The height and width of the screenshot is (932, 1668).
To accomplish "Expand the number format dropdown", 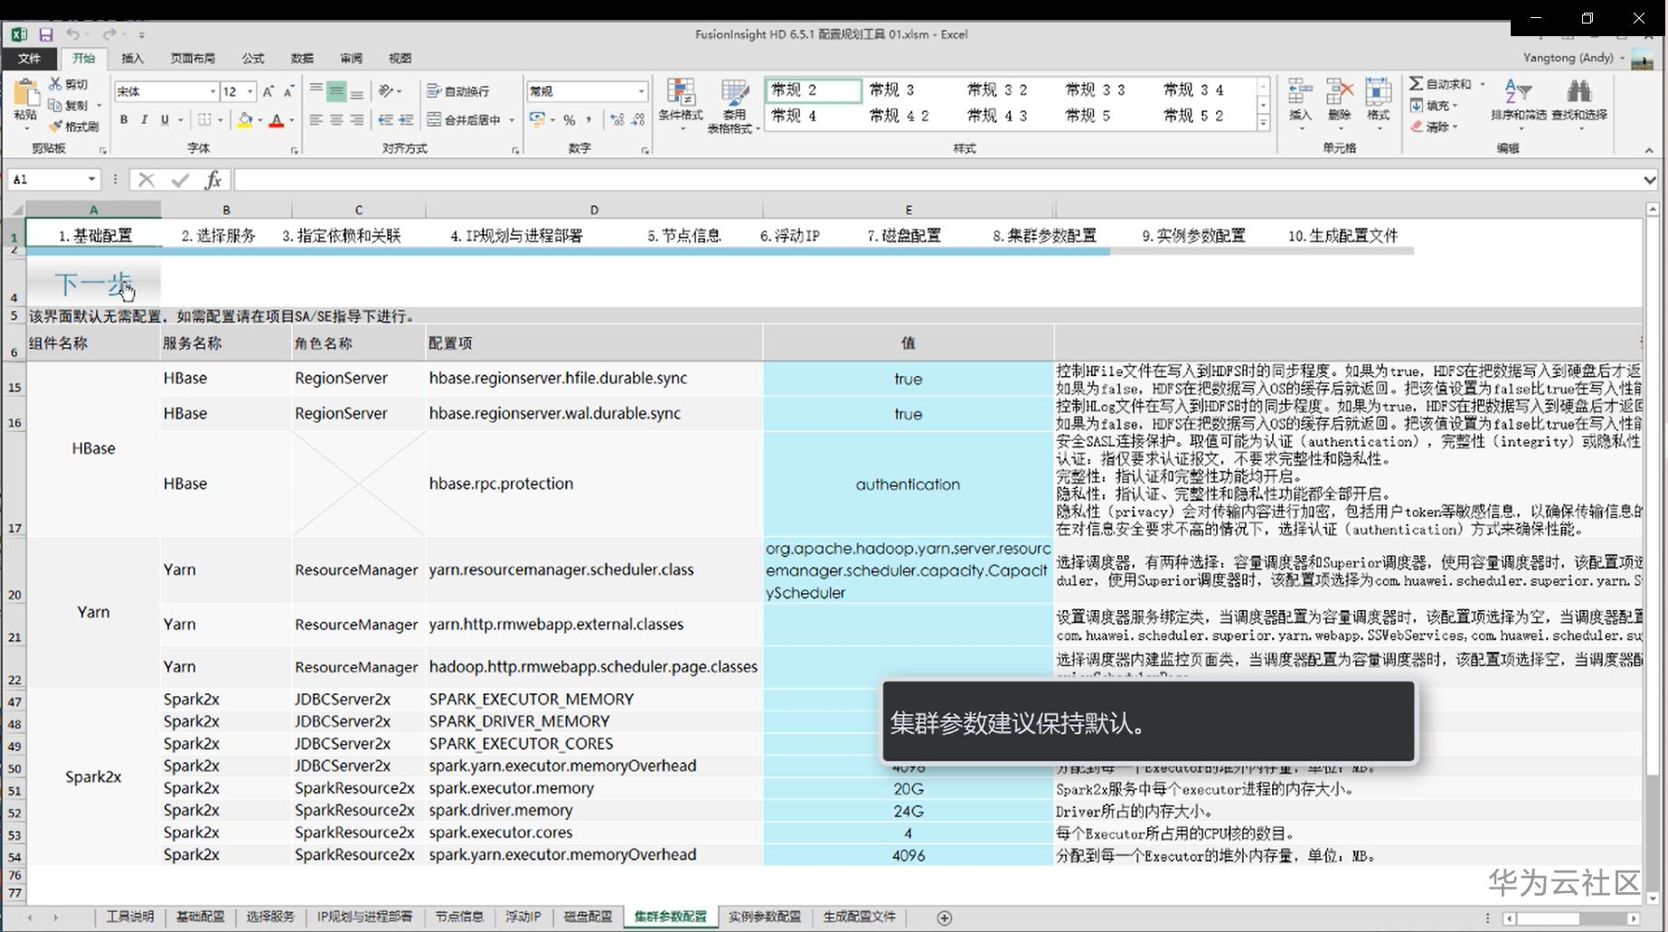I will [x=641, y=91].
